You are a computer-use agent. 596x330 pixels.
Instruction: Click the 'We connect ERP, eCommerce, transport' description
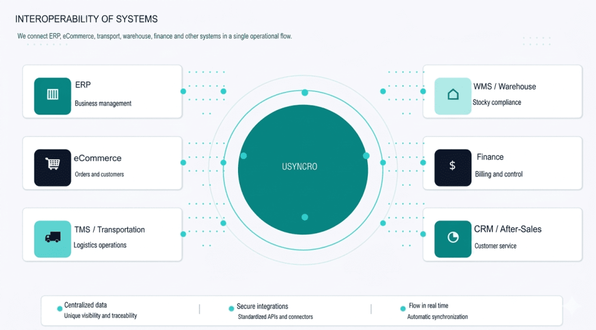[x=155, y=36]
